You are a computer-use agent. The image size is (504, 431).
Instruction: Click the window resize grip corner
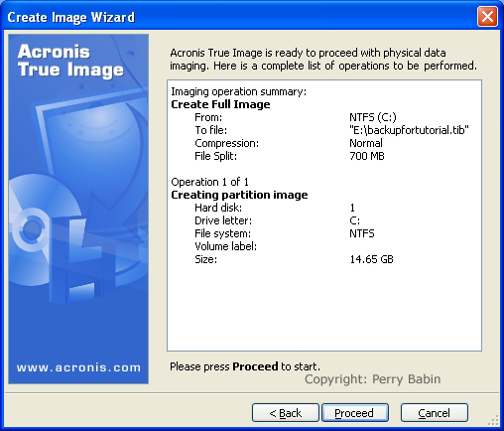tap(494, 421)
